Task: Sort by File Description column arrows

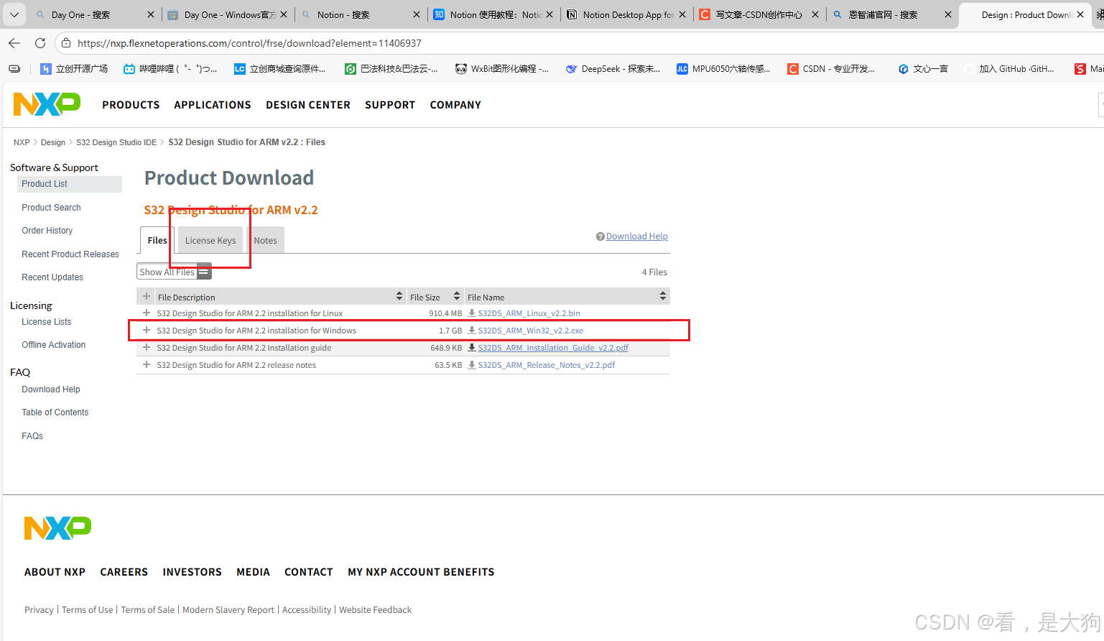Action: coord(399,296)
